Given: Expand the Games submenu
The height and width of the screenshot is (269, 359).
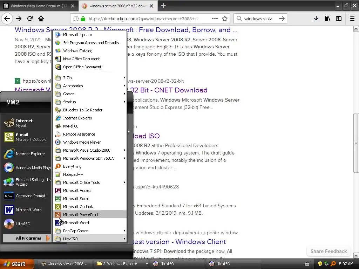Looking at the screenshot, I should pos(90,94).
